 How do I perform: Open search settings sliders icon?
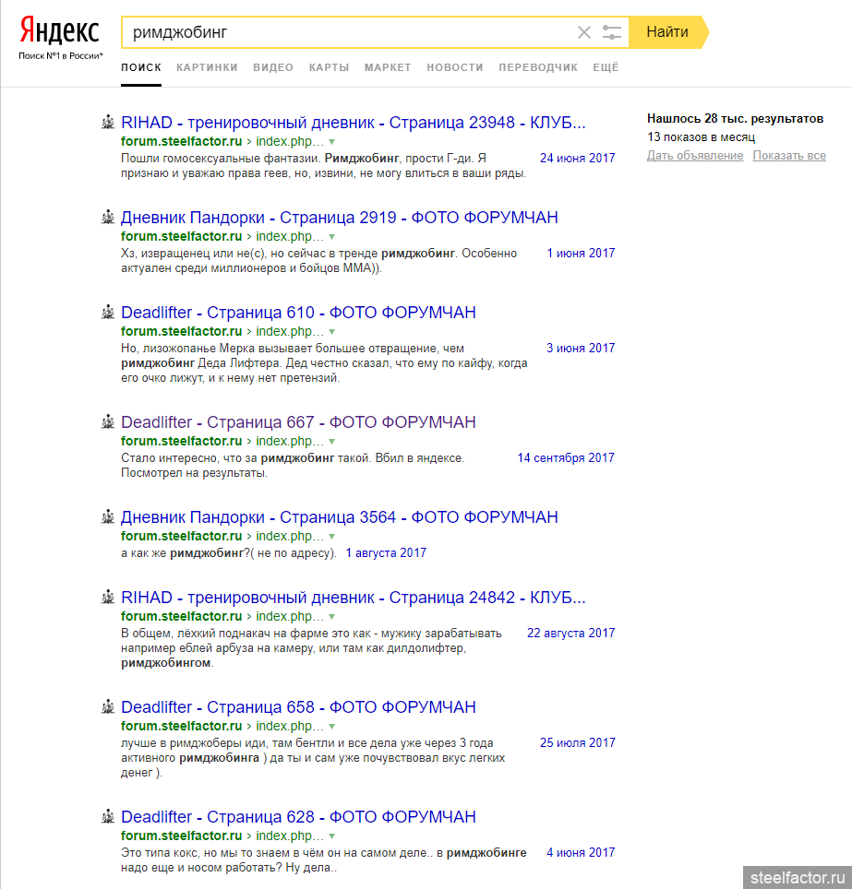tap(611, 32)
